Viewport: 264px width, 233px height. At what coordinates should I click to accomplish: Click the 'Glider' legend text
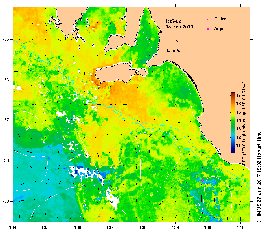click(220, 19)
